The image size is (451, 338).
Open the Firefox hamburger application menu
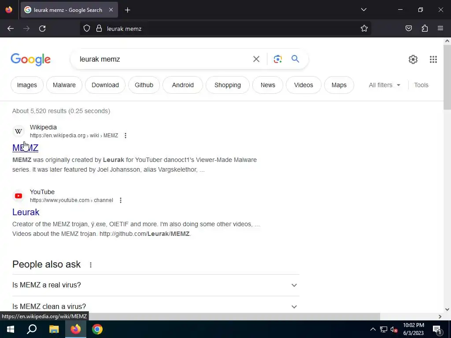440,29
